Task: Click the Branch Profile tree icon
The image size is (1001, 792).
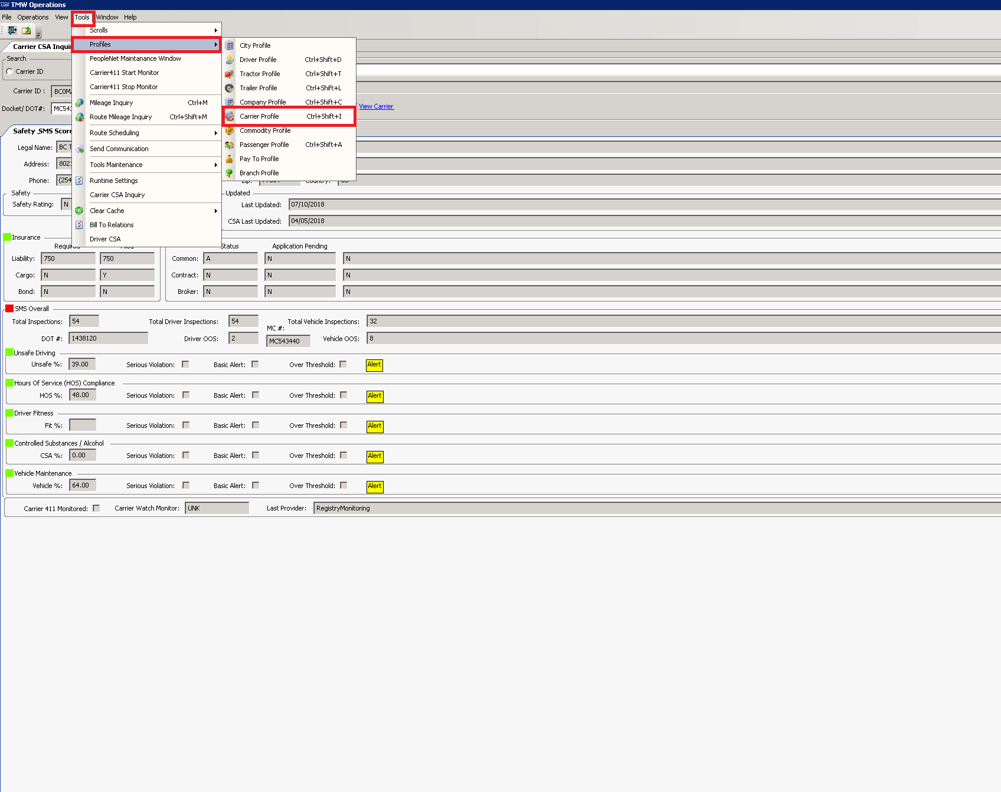Action: 230,173
